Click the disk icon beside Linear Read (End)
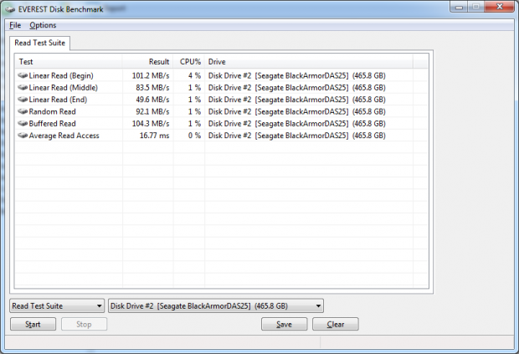Viewport: 519px width, 354px height. 22,100
